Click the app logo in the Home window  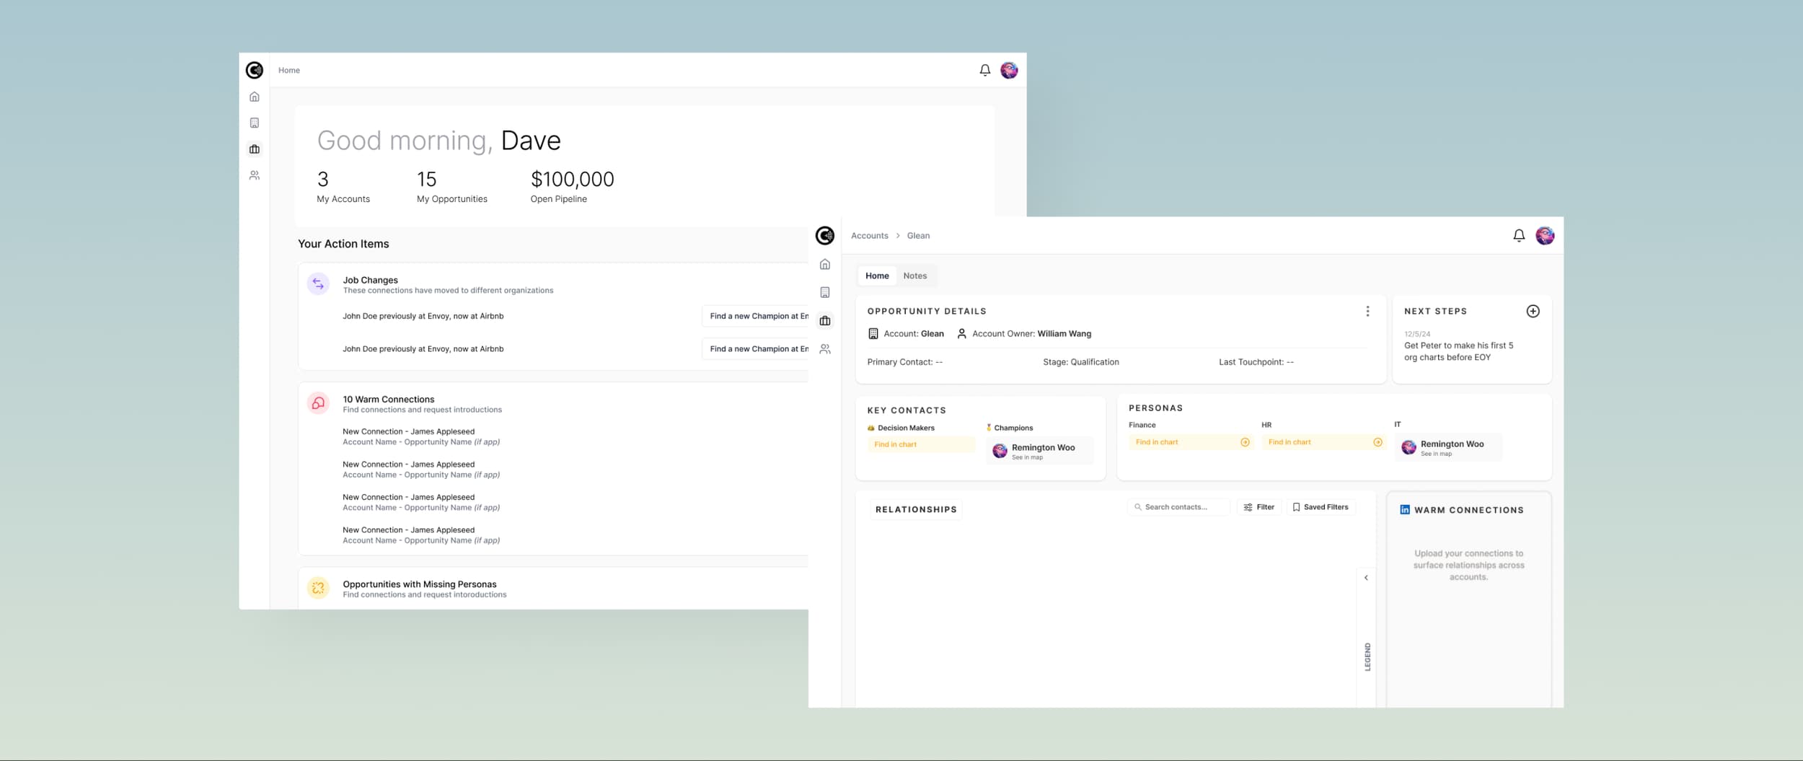click(254, 70)
